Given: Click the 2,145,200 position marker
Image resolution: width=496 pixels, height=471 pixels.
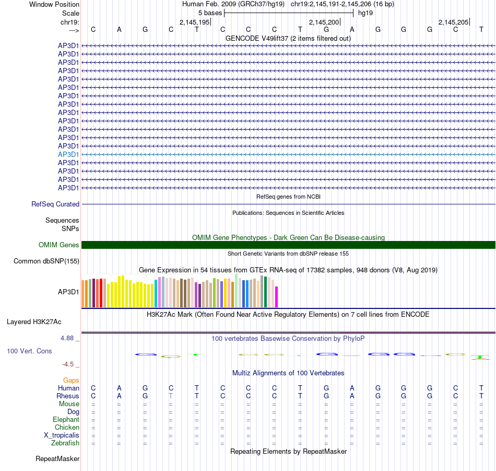Looking at the screenshot, I should coord(324,22).
